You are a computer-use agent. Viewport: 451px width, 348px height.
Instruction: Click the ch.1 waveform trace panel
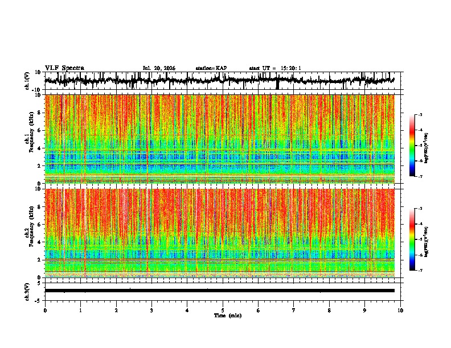pyautogui.click(x=224, y=81)
